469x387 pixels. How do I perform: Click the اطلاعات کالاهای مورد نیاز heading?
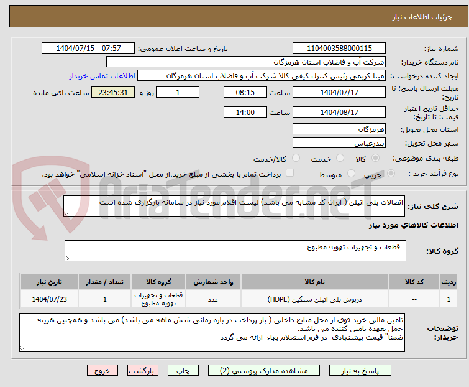coord(413,225)
